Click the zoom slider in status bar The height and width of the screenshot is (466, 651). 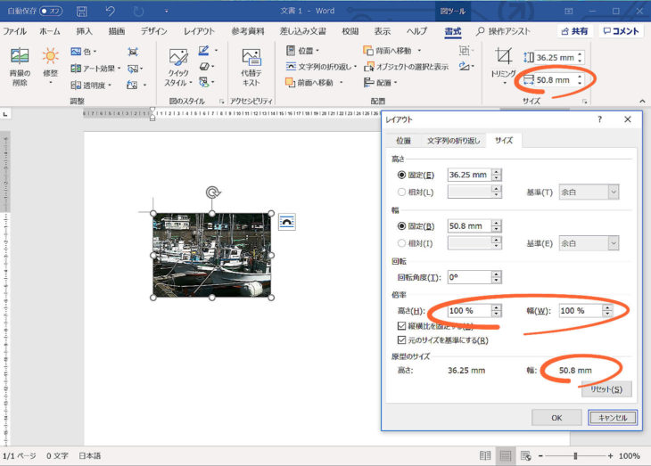pos(572,455)
